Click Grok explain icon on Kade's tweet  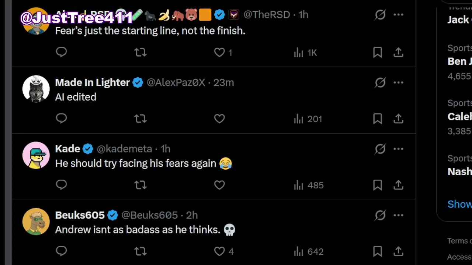tap(380, 149)
